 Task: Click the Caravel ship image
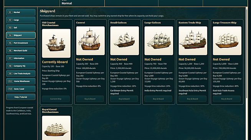(x=91, y=41)
